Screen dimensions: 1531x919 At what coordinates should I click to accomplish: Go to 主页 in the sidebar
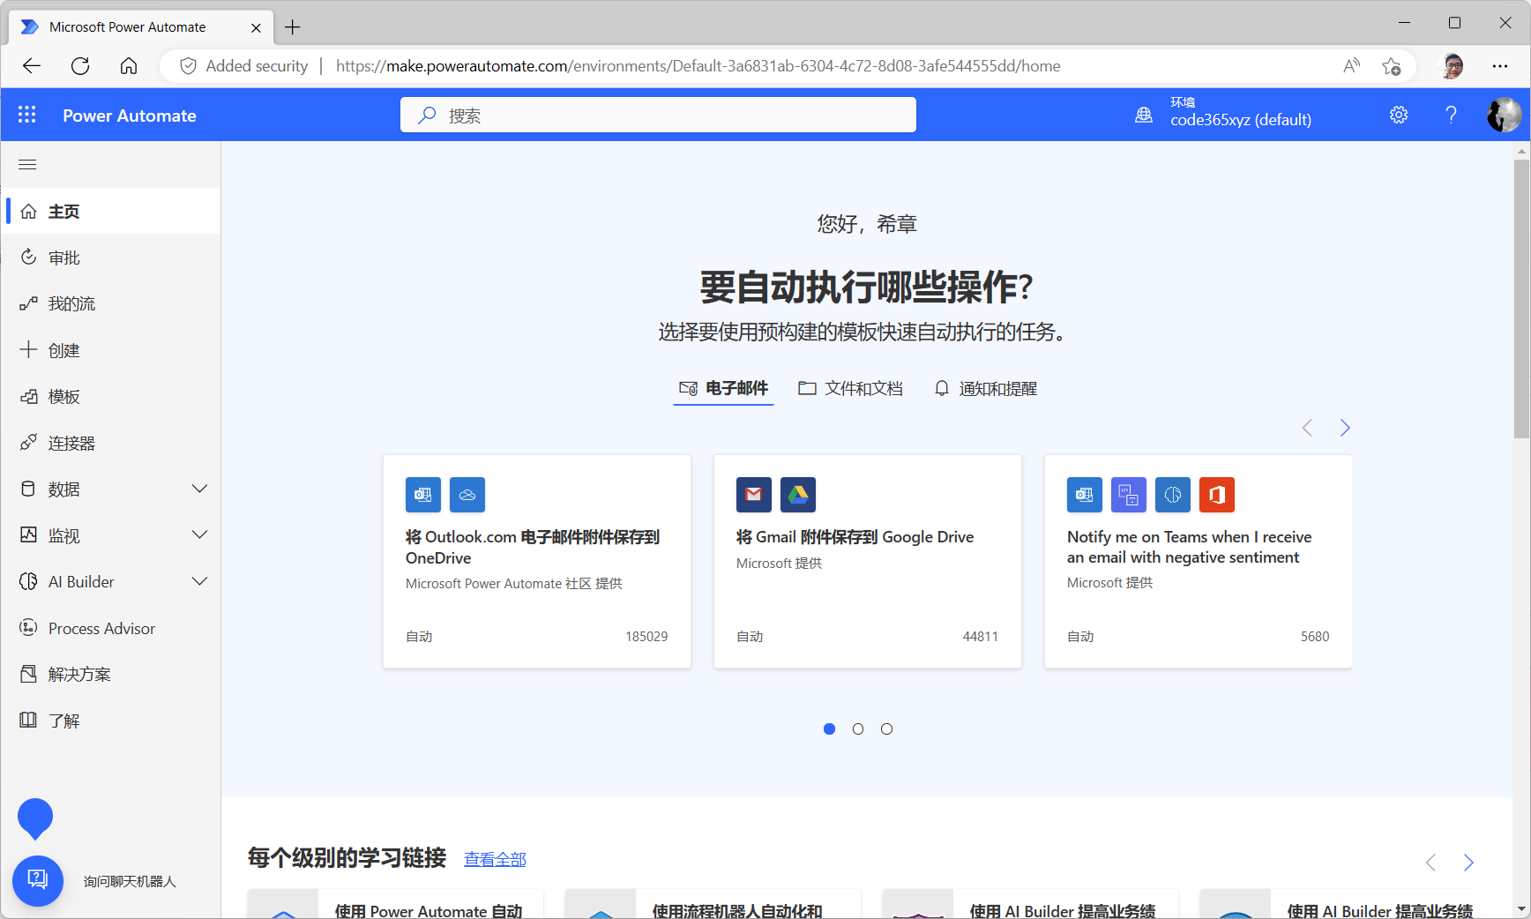pyautogui.click(x=110, y=212)
